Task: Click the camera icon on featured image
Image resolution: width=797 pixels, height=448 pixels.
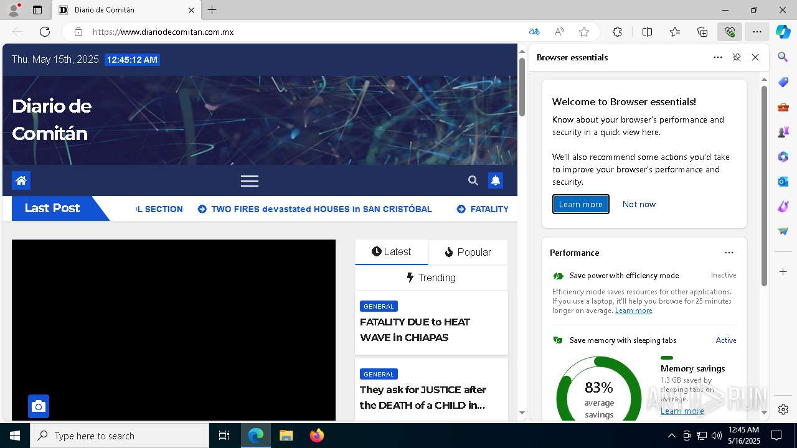Action: click(39, 406)
